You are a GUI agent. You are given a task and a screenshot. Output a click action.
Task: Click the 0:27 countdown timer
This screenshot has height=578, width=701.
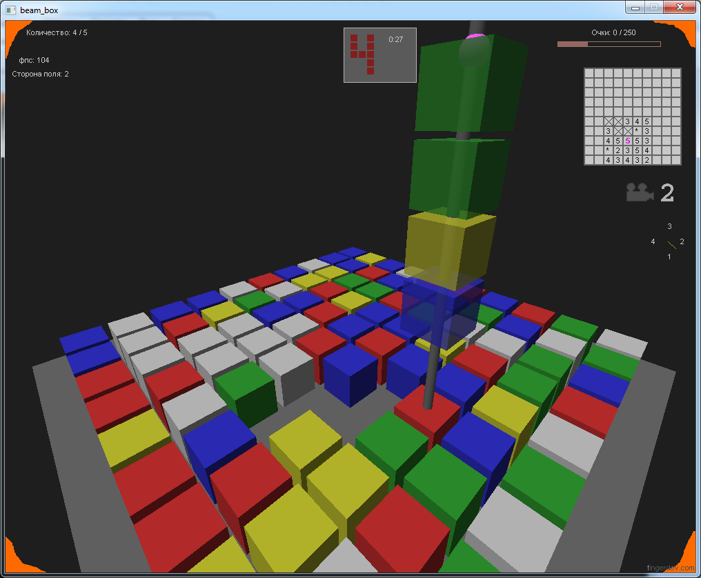pyautogui.click(x=395, y=39)
